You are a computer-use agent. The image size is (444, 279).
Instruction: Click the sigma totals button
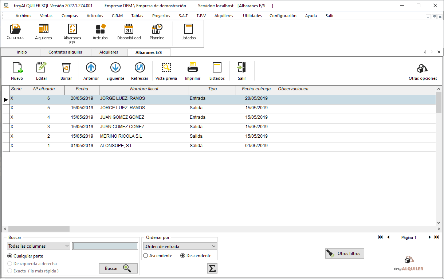212,268
